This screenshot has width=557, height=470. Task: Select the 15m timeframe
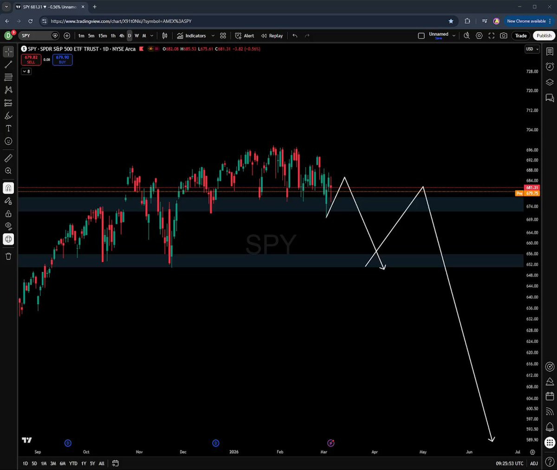[x=103, y=36]
